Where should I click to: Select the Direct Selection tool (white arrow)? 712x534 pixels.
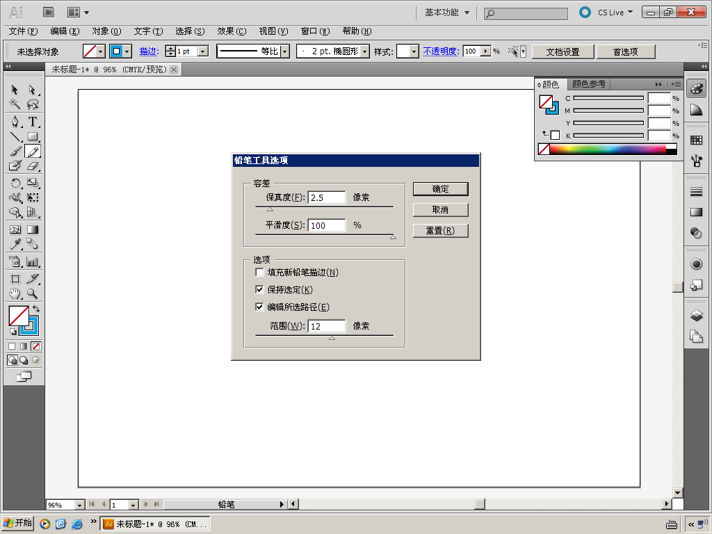[x=33, y=90]
